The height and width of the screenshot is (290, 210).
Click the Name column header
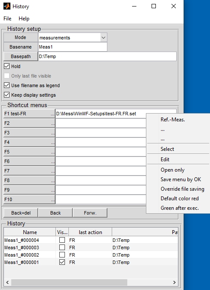tap(30, 232)
